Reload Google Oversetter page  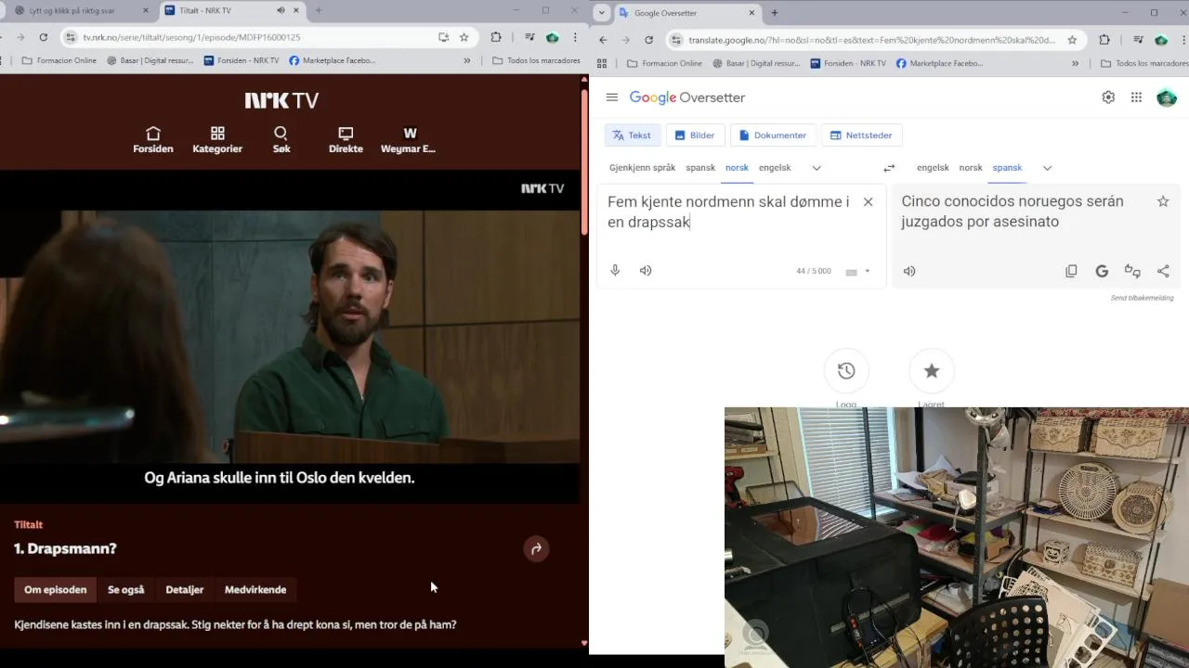648,40
